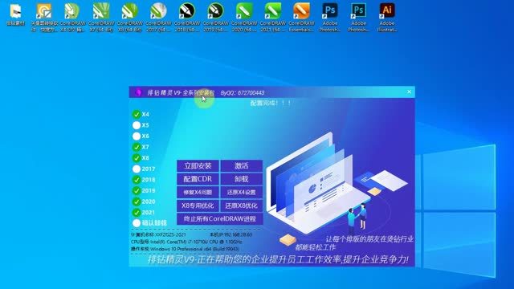This screenshot has height=289, width=514.
Task: Uncheck the 2018 version checkbox
Action: click(137, 180)
